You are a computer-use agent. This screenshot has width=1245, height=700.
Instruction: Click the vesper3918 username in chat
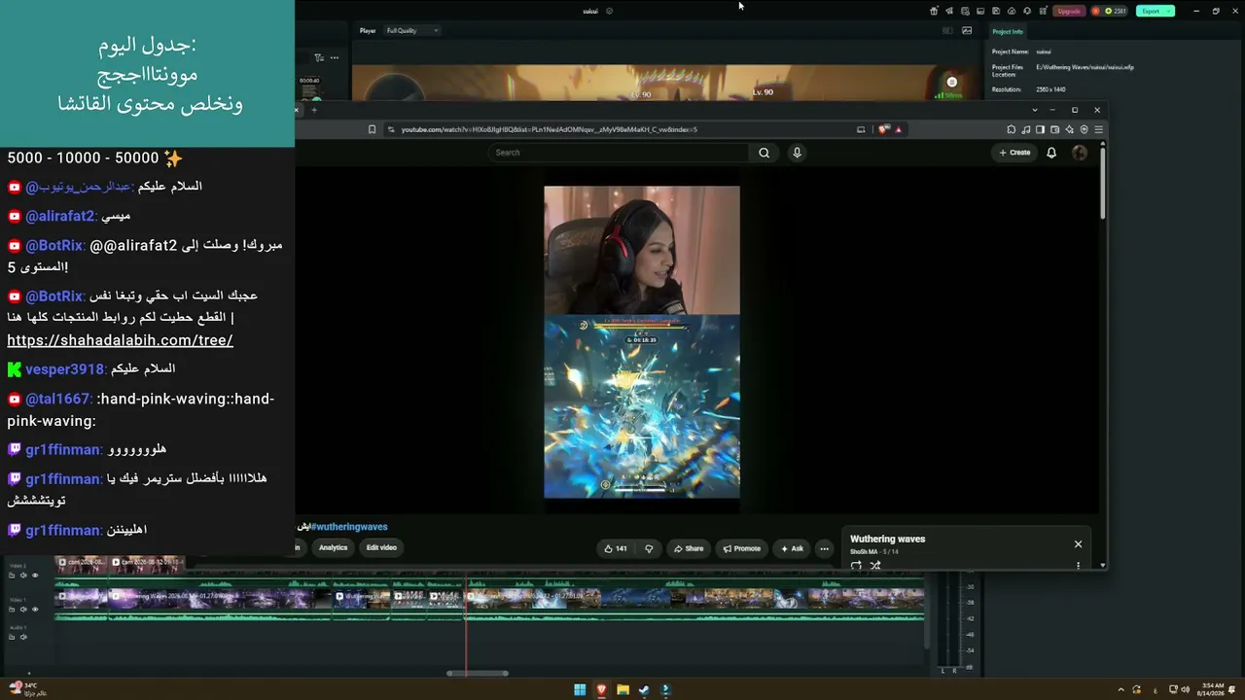(x=65, y=369)
